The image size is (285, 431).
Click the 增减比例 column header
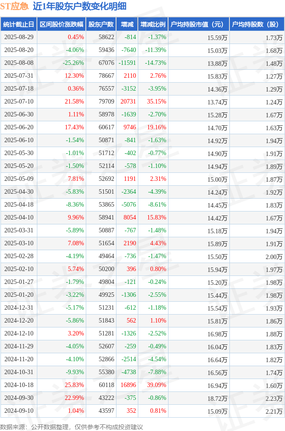point(153,24)
